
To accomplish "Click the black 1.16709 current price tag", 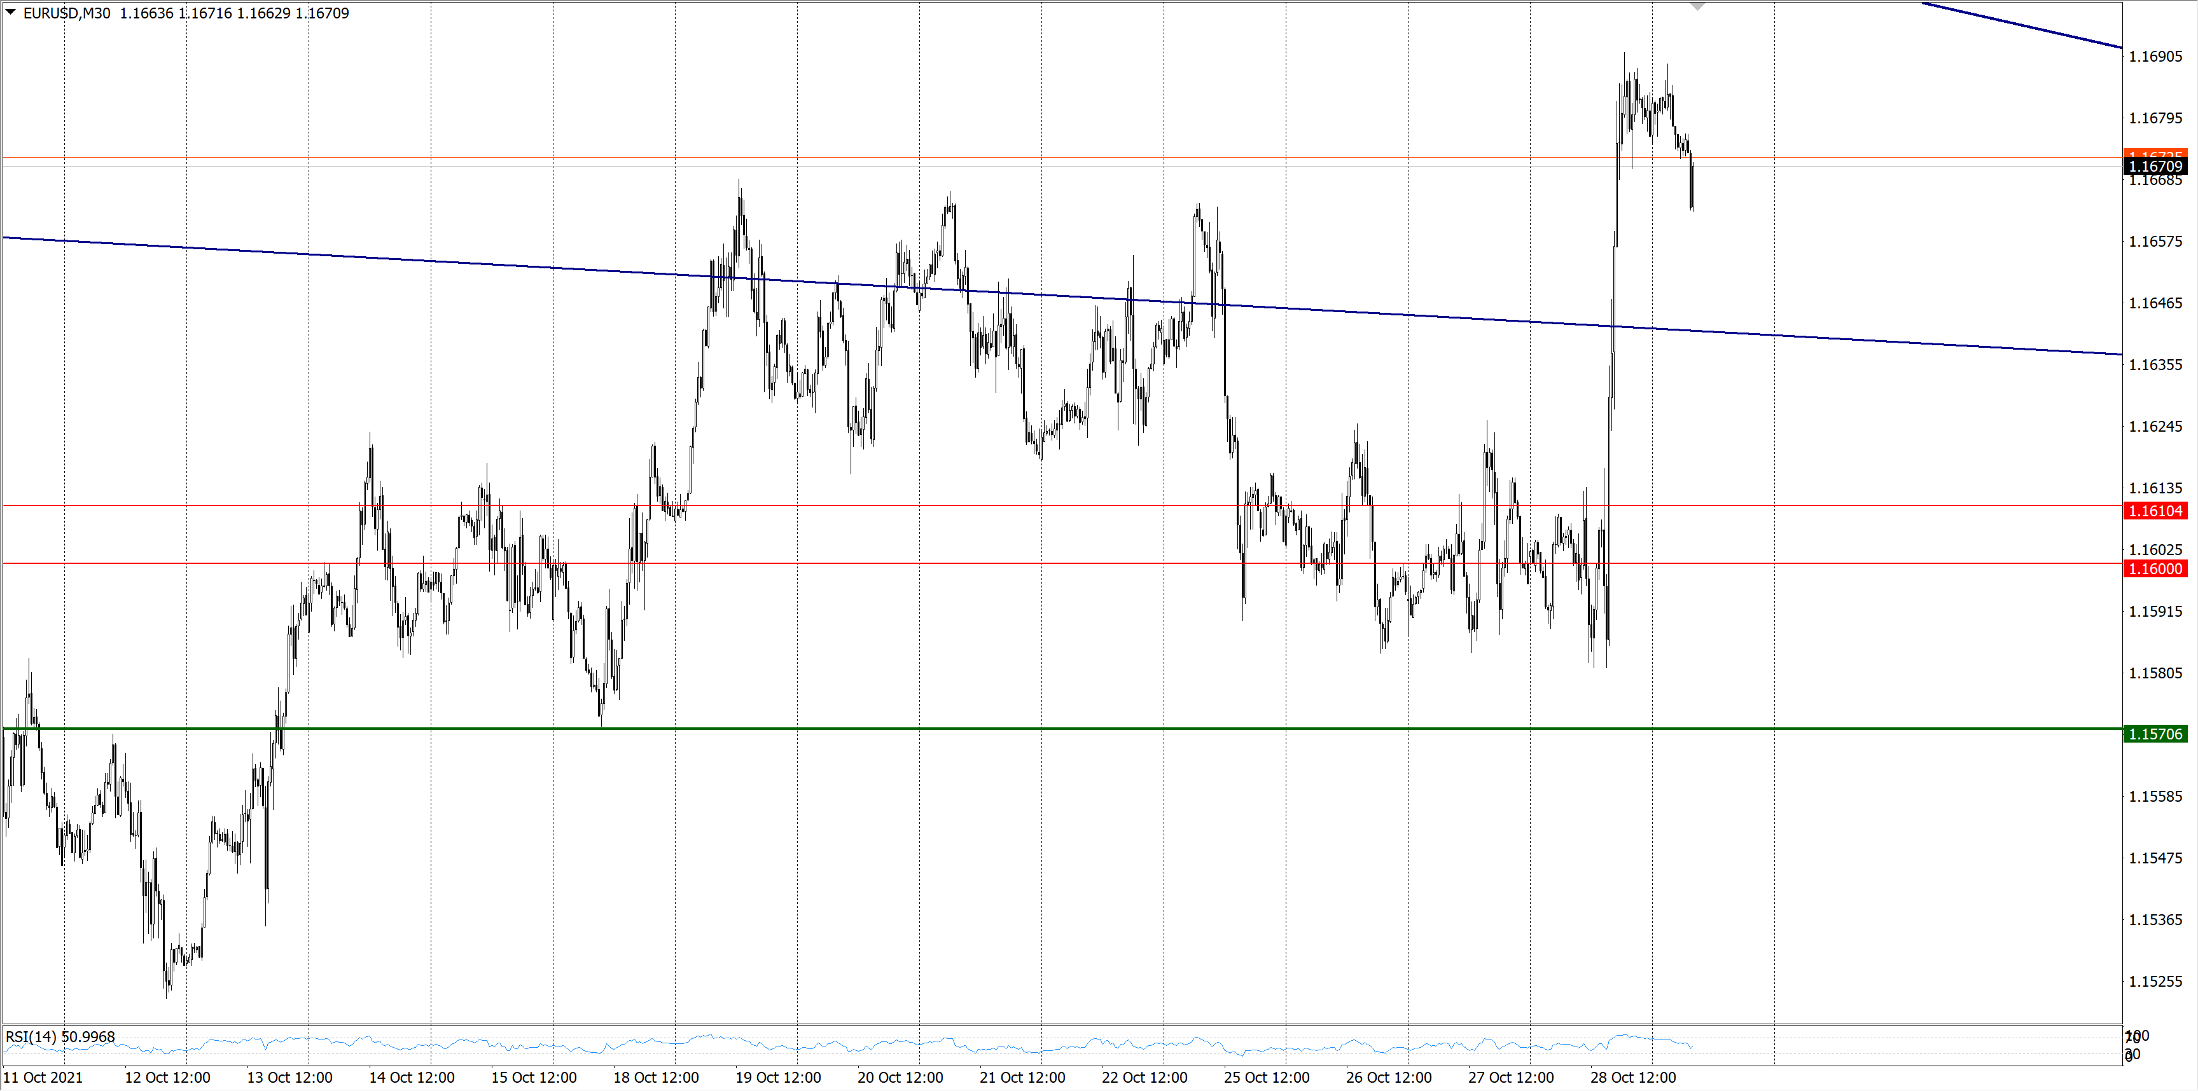I will (2155, 167).
